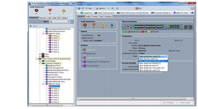This screenshot has width=198, height=109.
Task: Click the major faults orange triangle in the left Fault Summary
Action: coord(50,10)
